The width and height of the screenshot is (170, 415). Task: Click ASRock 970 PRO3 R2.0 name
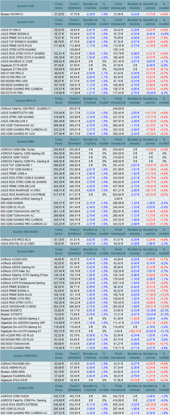(x=16, y=240)
